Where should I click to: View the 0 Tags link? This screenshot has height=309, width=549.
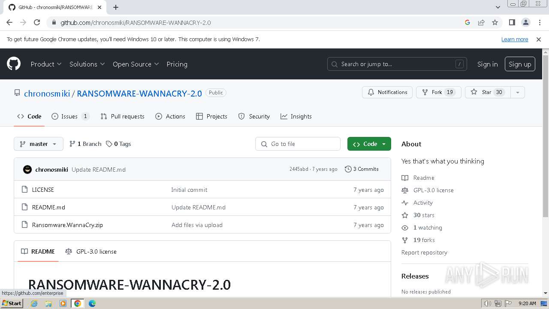(118, 144)
